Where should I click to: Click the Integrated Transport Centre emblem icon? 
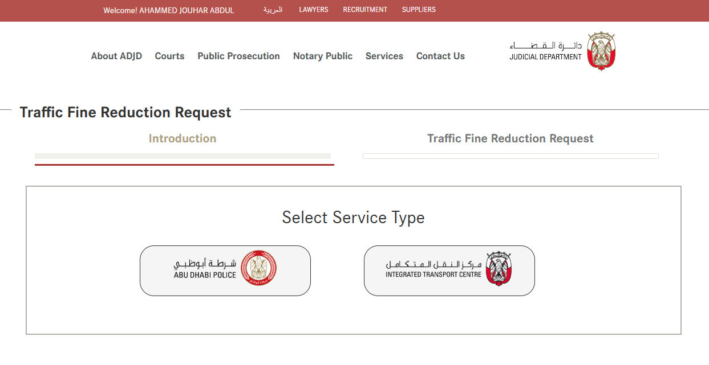499,268
